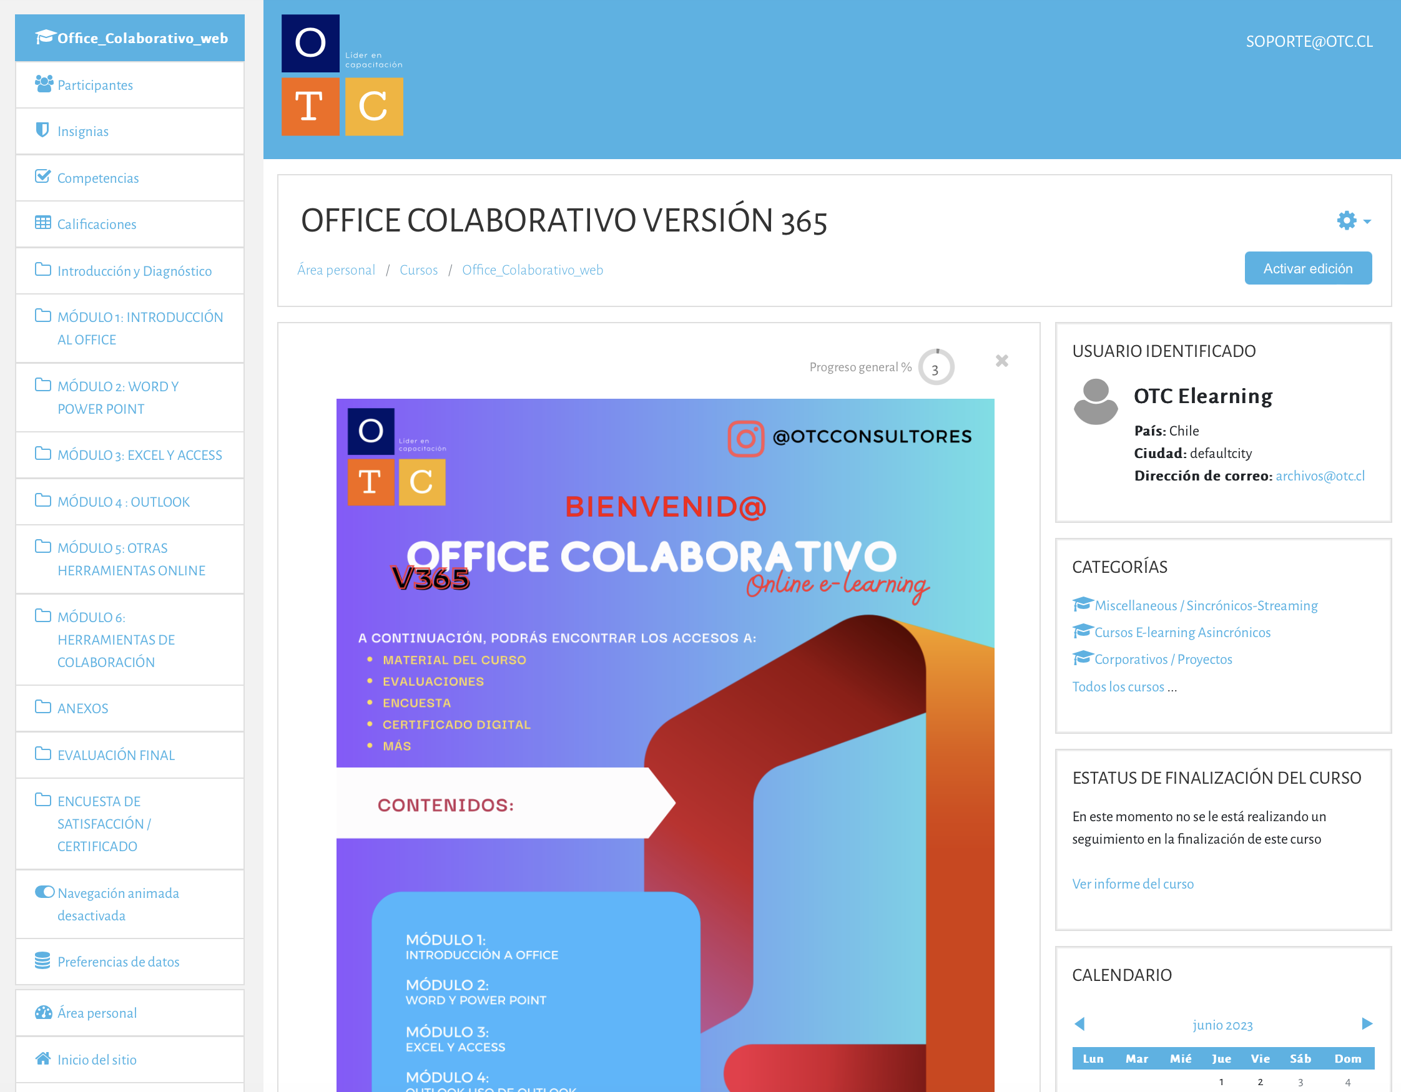
Task: Click the folder icon for ENCUESTA DE SATISFACCIÓN
Action: click(43, 799)
